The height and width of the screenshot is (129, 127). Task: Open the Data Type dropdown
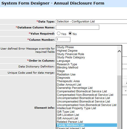pyautogui.click(x=91, y=21)
